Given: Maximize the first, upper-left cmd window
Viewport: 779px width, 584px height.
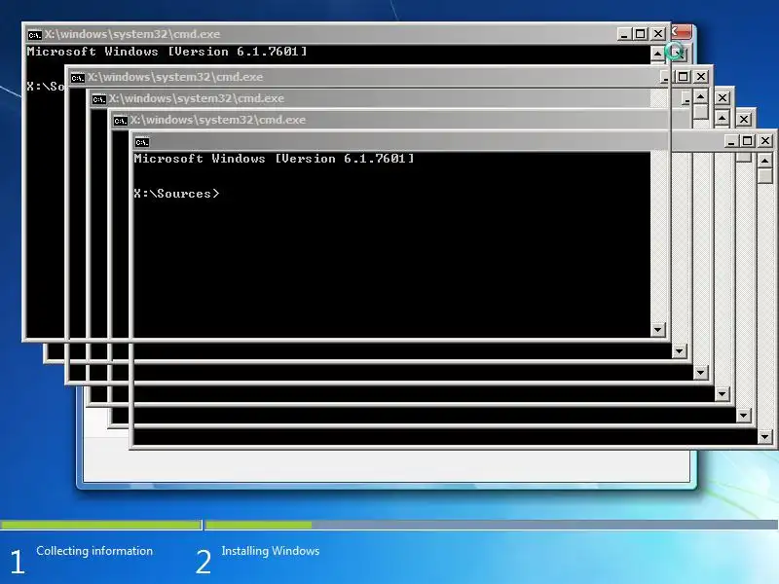Looking at the screenshot, I should tap(641, 34).
